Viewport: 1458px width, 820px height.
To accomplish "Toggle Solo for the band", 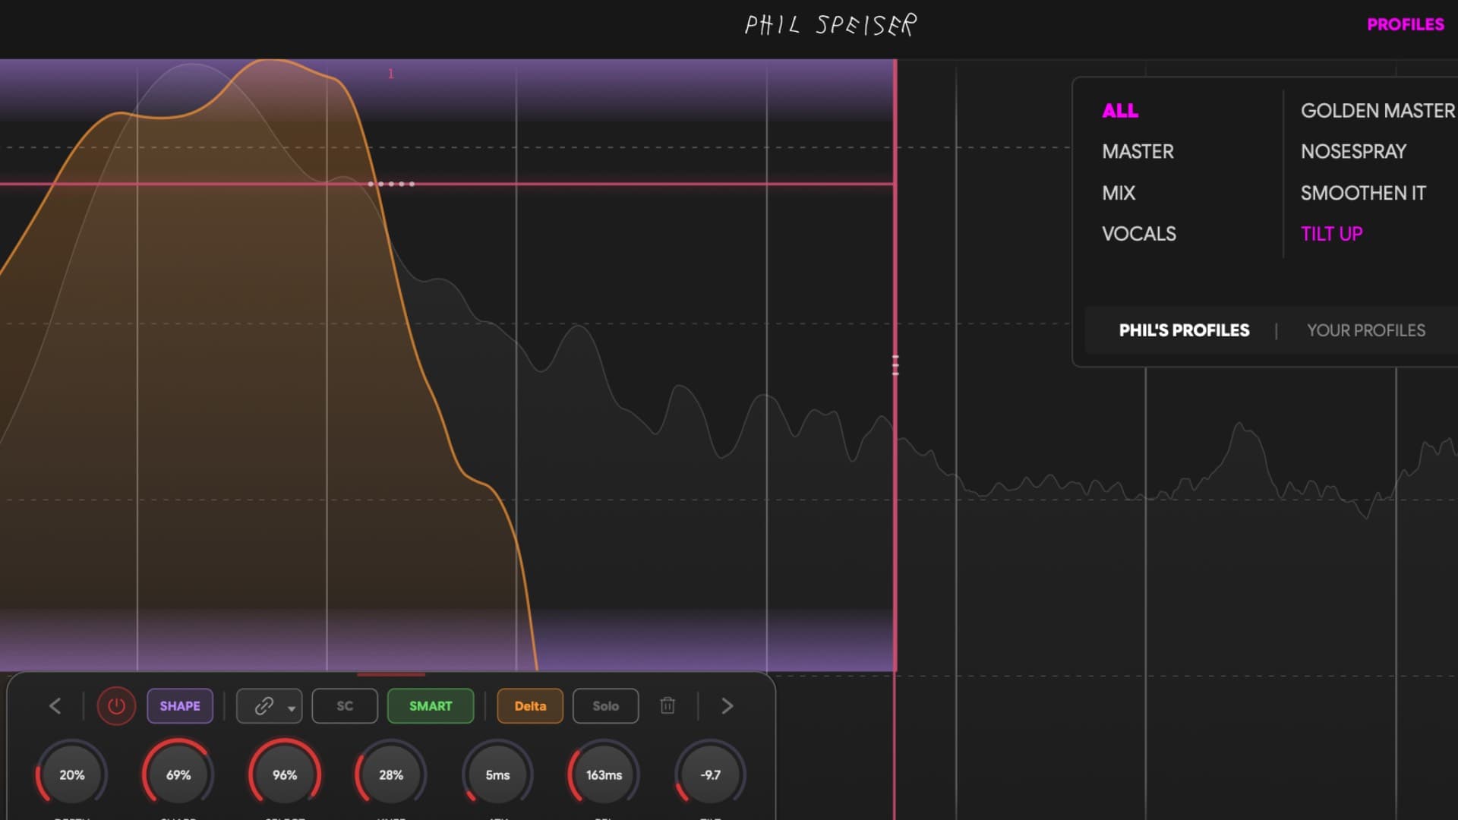I will coord(605,706).
